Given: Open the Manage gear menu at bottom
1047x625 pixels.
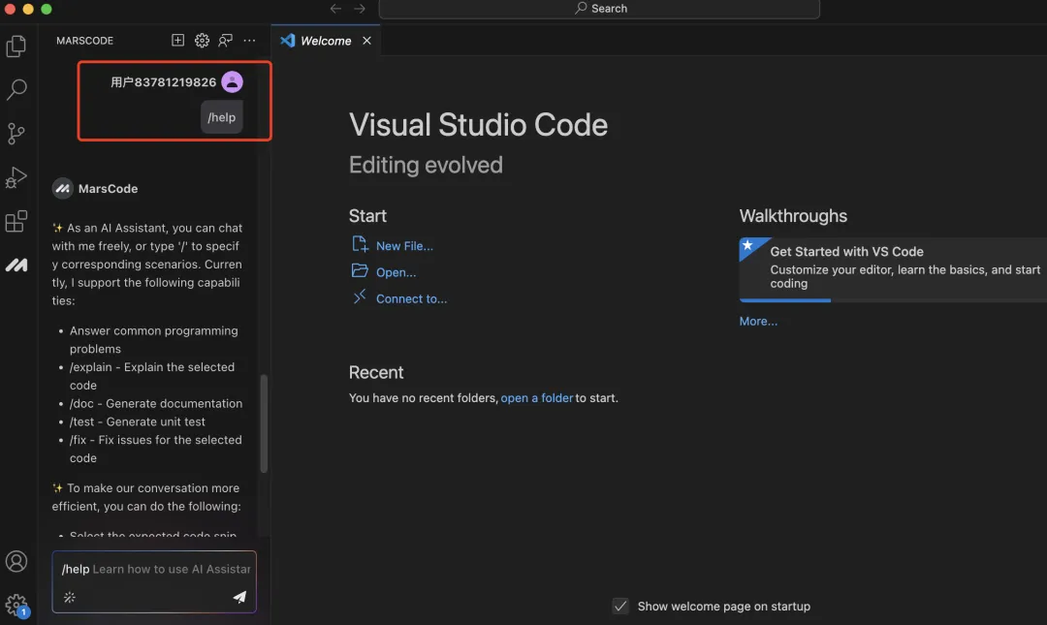Looking at the screenshot, I should pos(16,605).
